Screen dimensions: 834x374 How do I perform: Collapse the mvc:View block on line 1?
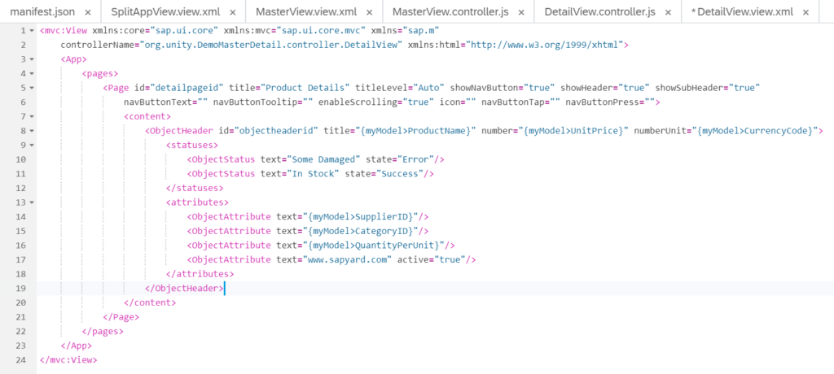click(32, 31)
